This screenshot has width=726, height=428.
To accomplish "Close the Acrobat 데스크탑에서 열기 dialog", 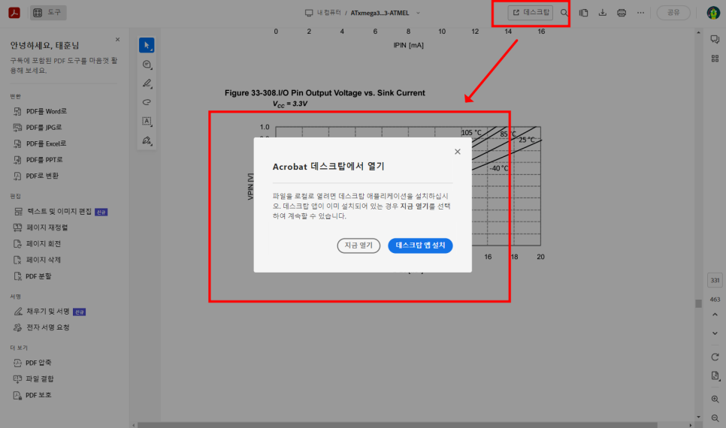I will [458, 152].
